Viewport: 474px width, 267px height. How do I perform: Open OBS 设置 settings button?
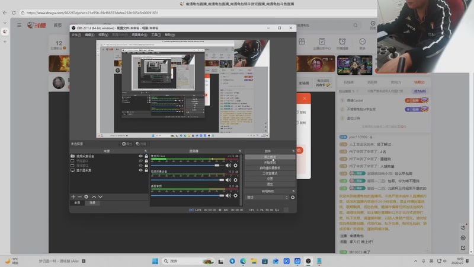point(270,179)
